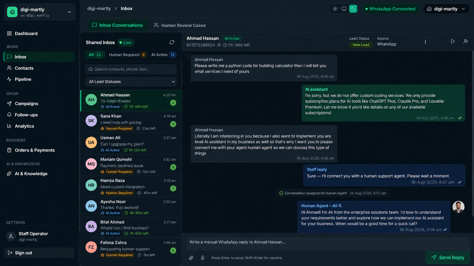Filter by AI Active conversations
The width and height of the screenshot is (474, 266).
(164, 55)
